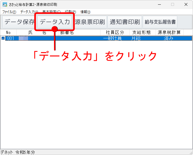Click the データ入力 toolbar button
The height and width of the screenshot is (155, 193).
[x=55, y=22]
